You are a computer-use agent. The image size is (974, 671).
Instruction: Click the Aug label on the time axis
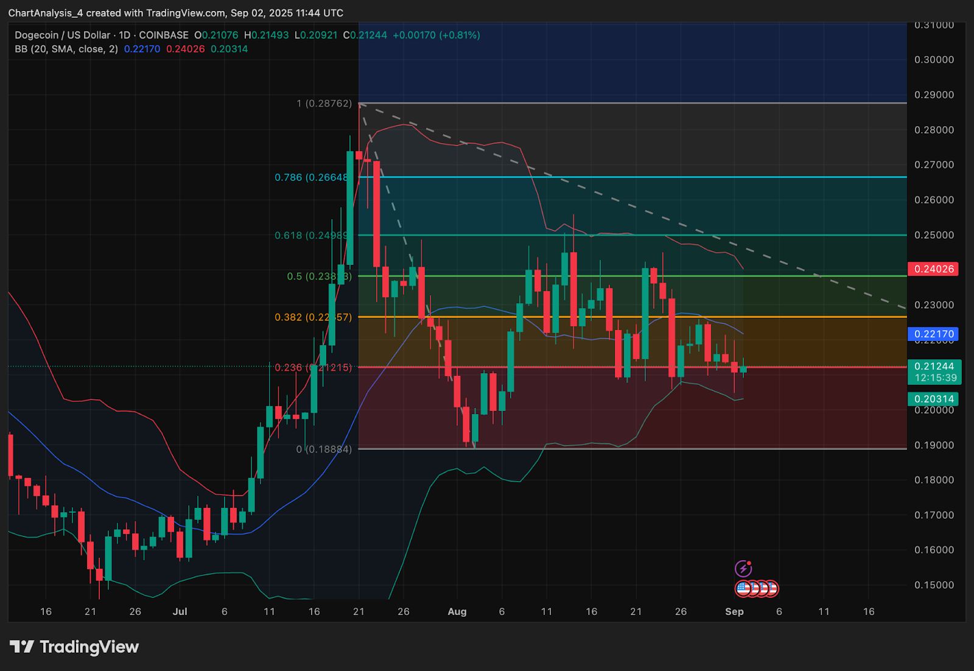(x=457, y=611)
